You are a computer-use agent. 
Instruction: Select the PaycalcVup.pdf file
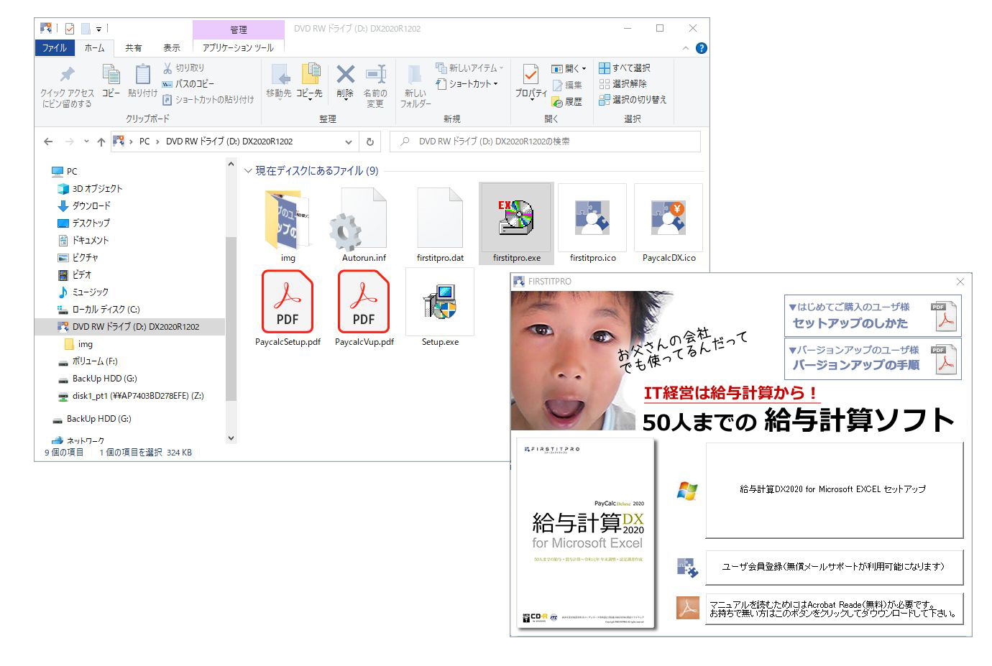point(364,307)
